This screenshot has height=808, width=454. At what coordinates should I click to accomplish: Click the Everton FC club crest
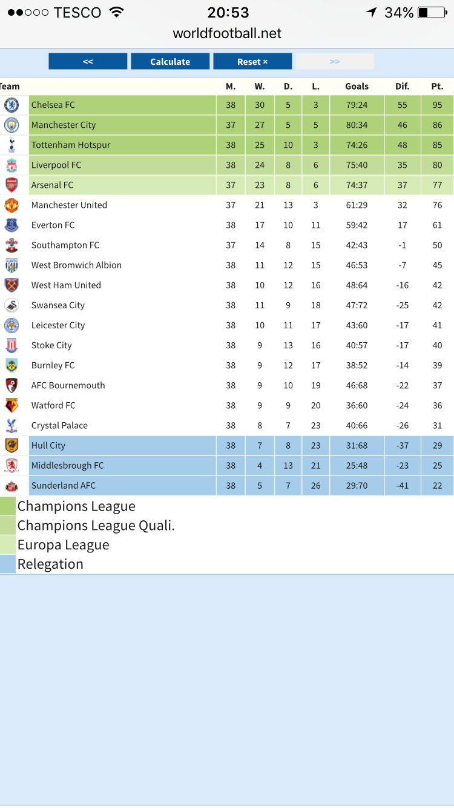pos(12,225)
